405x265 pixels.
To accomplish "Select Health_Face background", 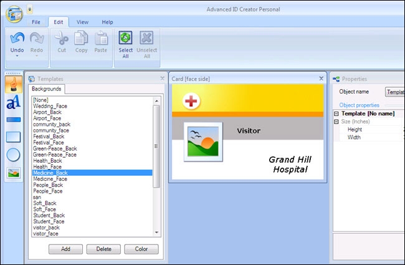I will (92, 166).
